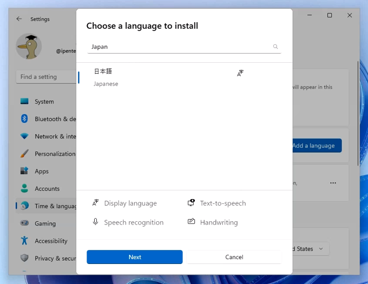Click the Accessibility figure icon
Viewport: 368px width, 284px height.
(24, 240)
